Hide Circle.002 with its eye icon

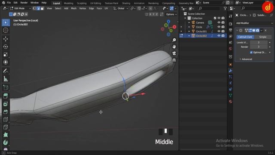pyautogui.click(x=219, y=36)
